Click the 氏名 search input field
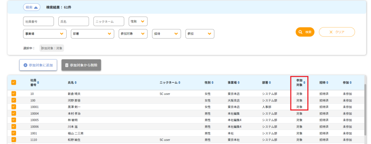Image resolution: width=371 pixels, height=144 pixels. pyautogui.click(x=74, y=21)
